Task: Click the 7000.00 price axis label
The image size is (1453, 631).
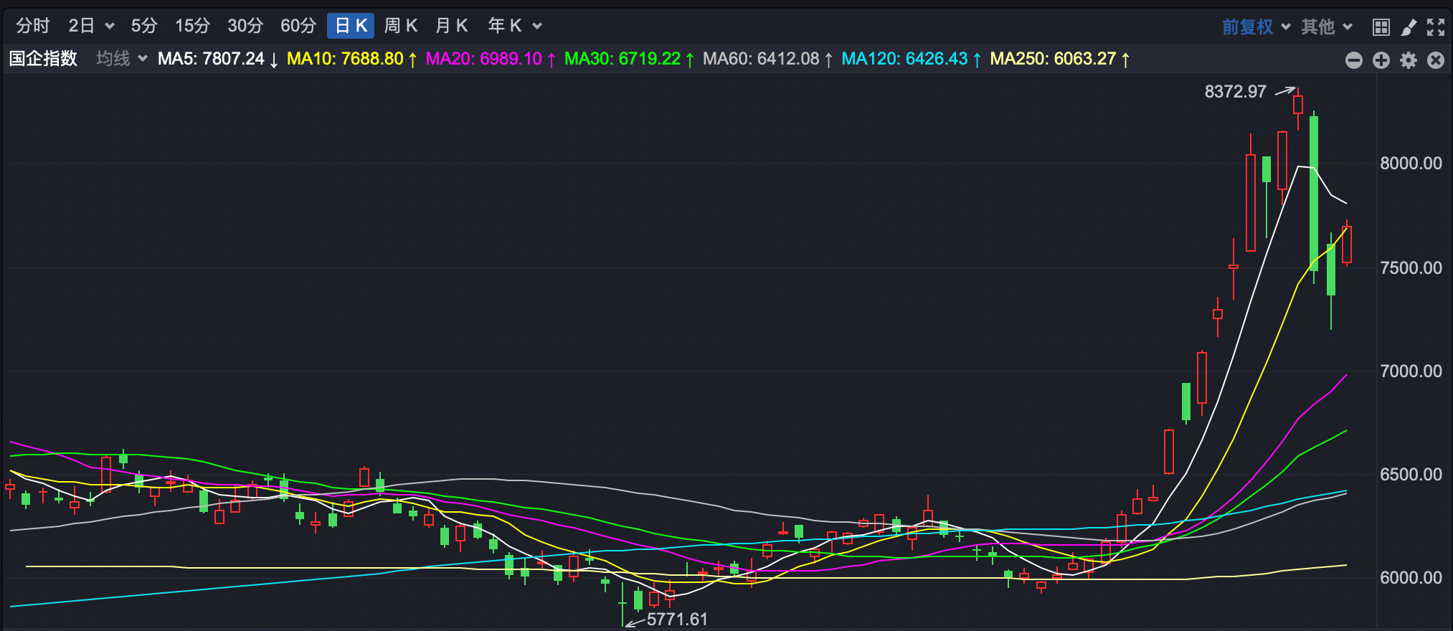Action: pos(1411,371)
